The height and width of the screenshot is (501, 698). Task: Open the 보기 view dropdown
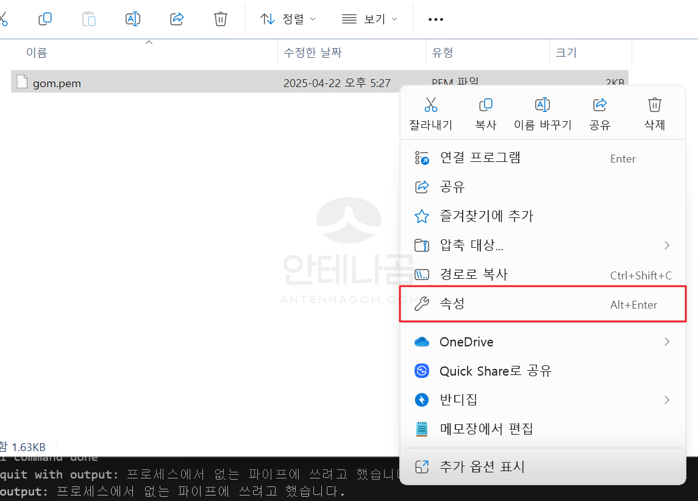pyautogui.click(x=369, y=19)
